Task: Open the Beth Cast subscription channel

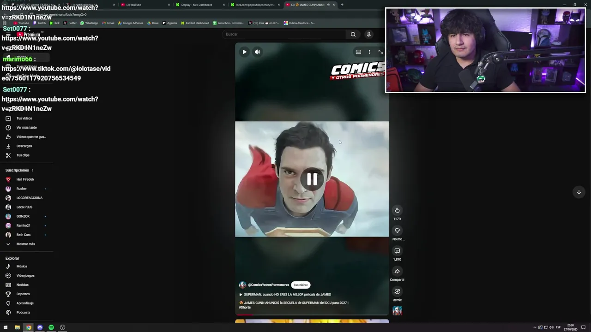Action: [24, 235]
